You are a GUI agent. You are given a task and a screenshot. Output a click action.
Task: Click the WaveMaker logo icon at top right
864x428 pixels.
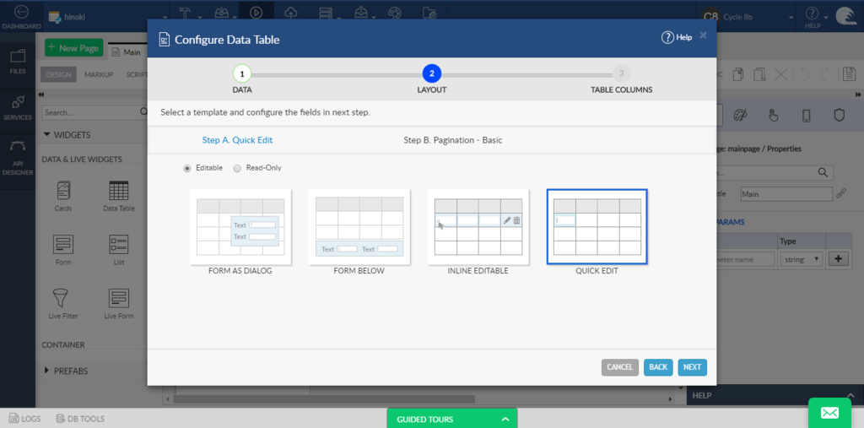point(845,17)
